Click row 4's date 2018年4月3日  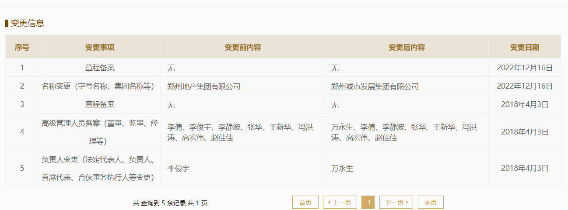point(525,132)
